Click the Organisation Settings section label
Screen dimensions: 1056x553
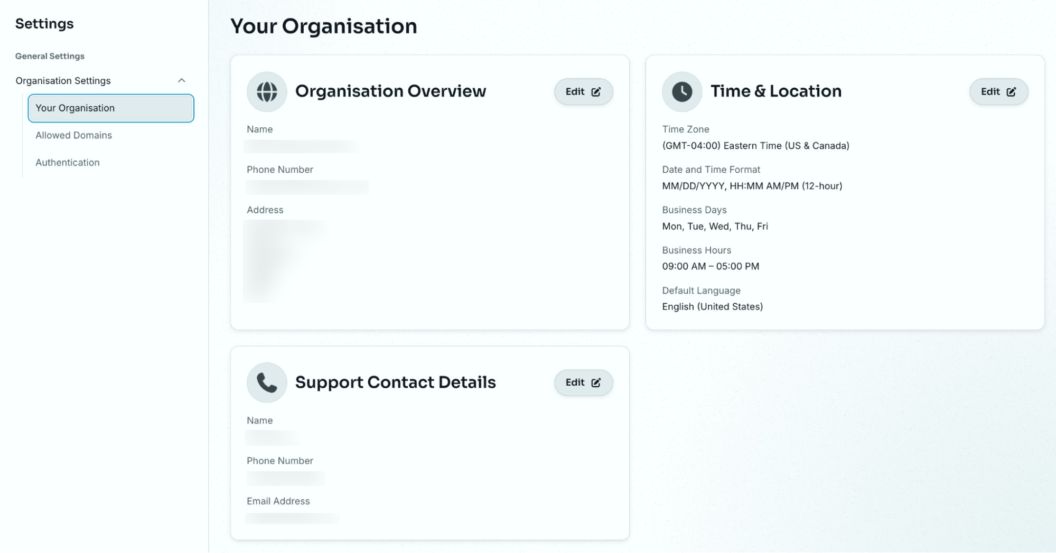pyautogui.click(x=63, y=81)
